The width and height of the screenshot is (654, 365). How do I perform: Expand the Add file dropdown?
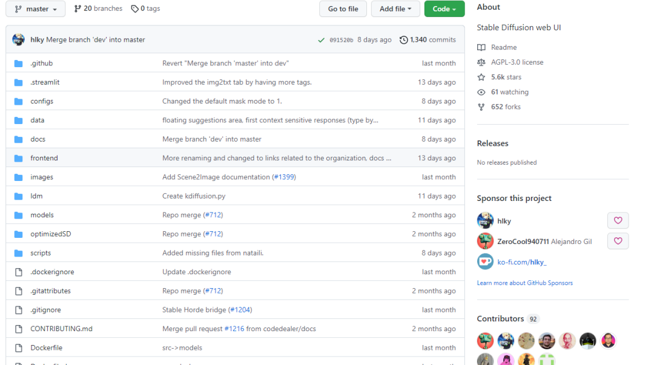[x=395, y=9]
